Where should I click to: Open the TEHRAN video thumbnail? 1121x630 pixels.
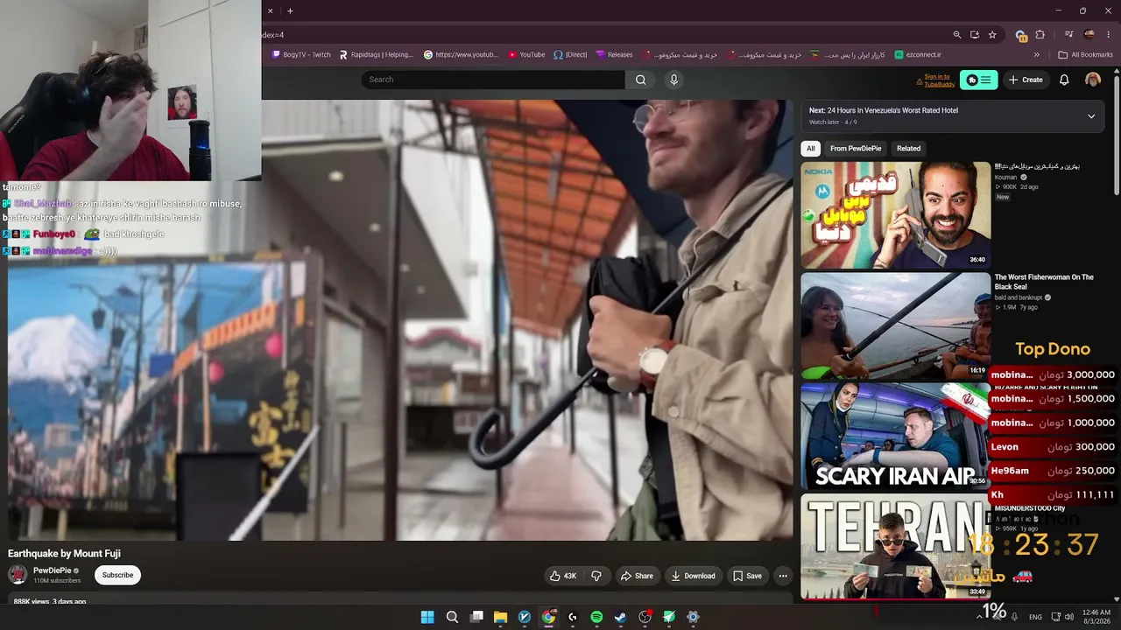click(895, 546)
